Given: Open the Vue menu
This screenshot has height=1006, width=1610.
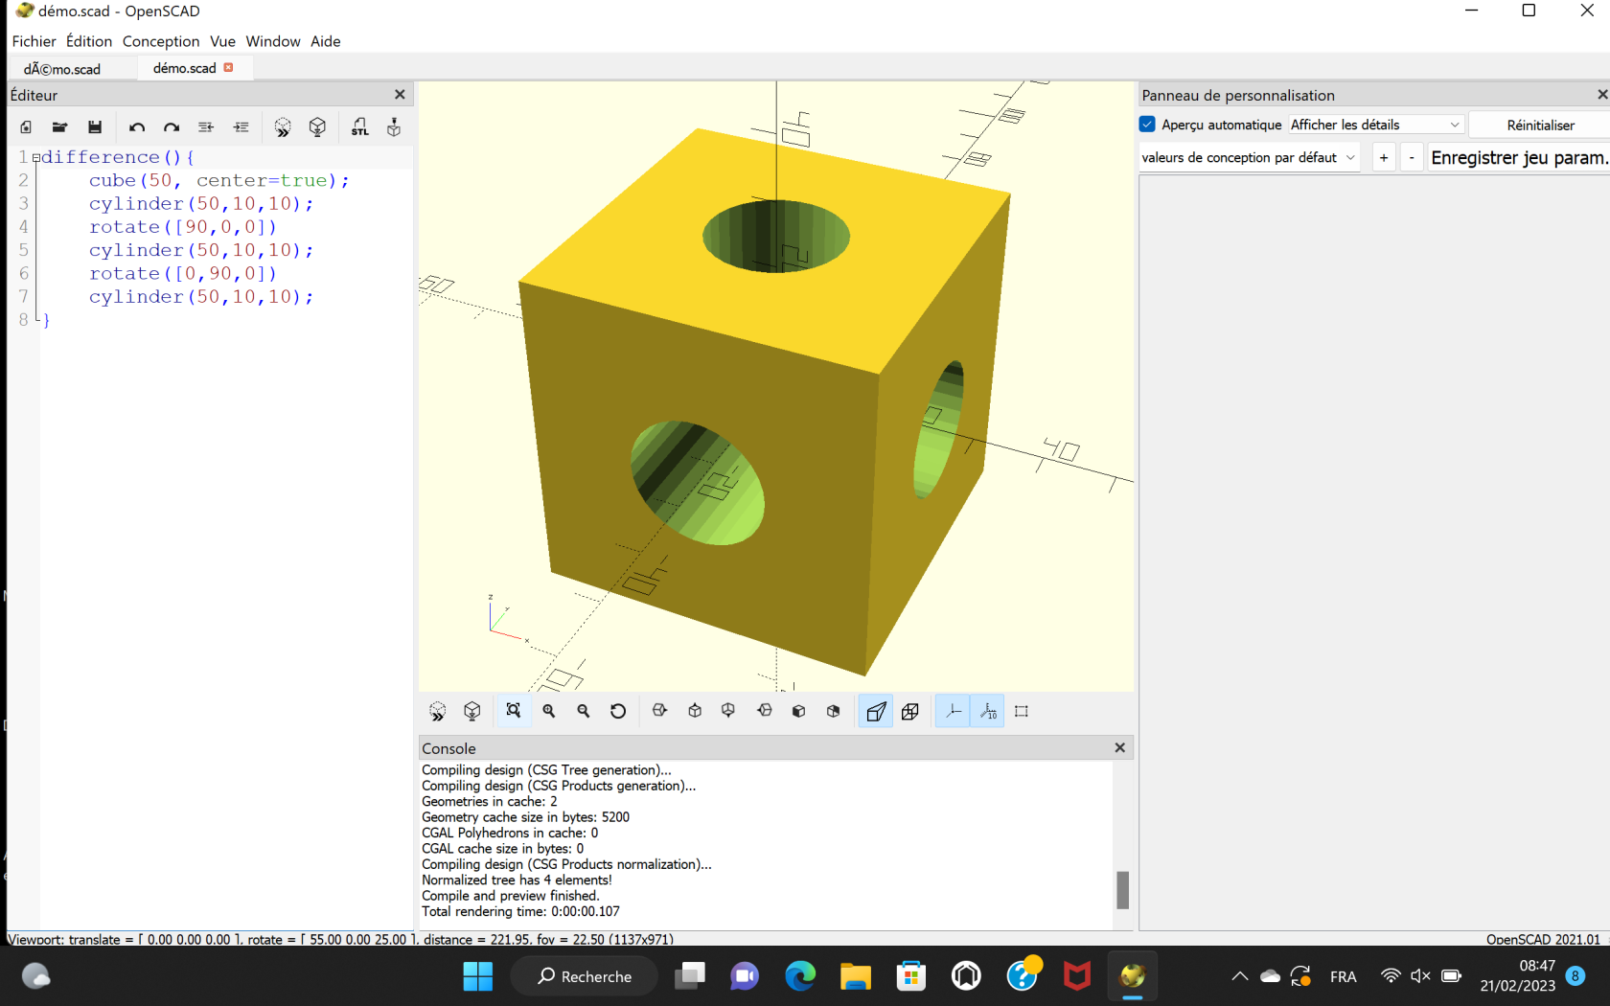Looking at the screenshot, I should coord(222,41).
